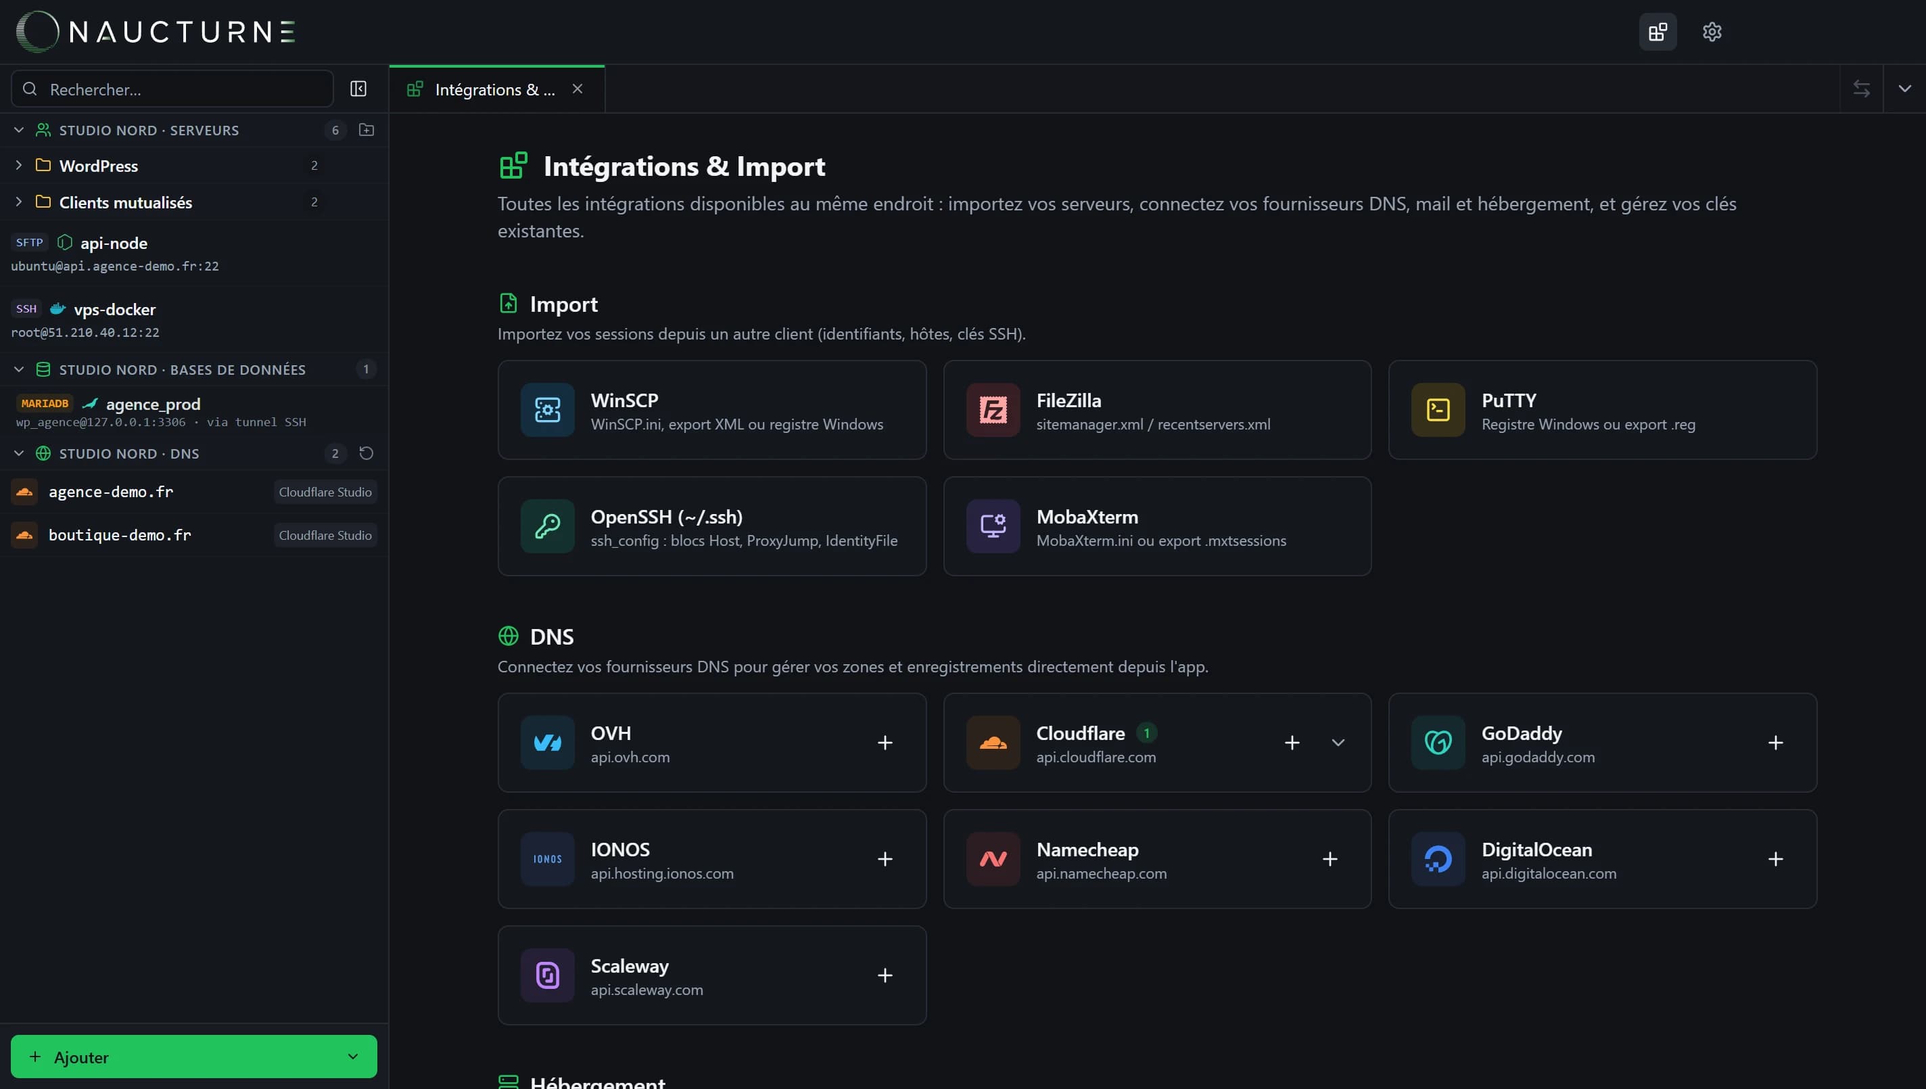Collapse Studio Nord DNS group
1926x1089 pixels.
pyautogui.click(x=19, y=453)
